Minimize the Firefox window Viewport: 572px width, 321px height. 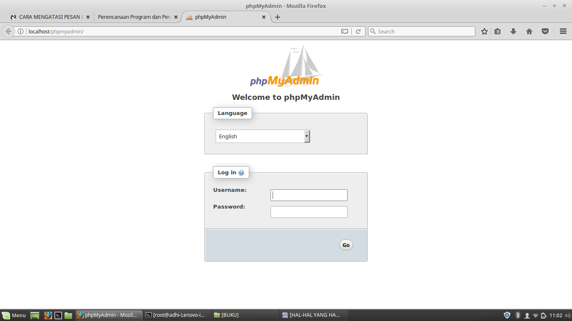click(x=544, y=6)
